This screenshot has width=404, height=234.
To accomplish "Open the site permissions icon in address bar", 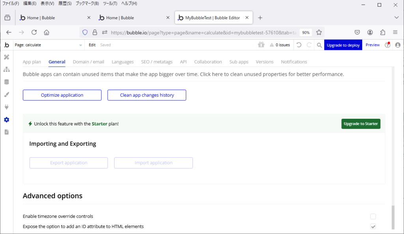I will [105, 32].
